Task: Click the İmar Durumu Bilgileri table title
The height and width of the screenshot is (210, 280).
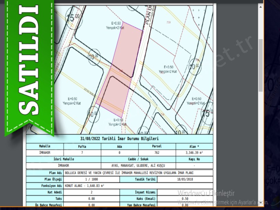Action: [x=119, y=139]
